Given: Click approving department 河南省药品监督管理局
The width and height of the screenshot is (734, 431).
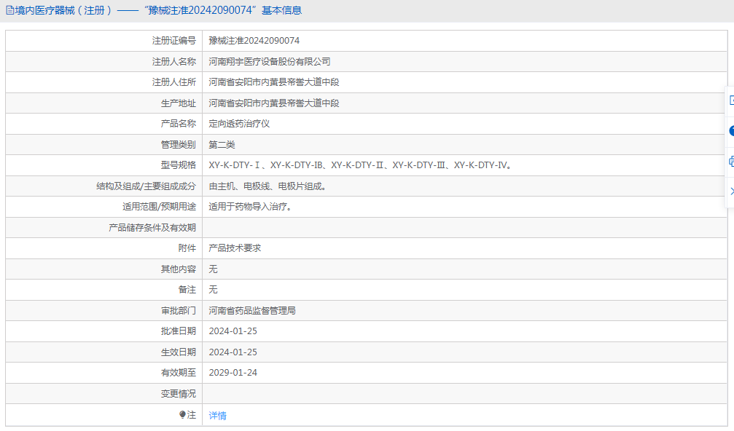Looking at the screenshot, I should click(x=252, y=311).
